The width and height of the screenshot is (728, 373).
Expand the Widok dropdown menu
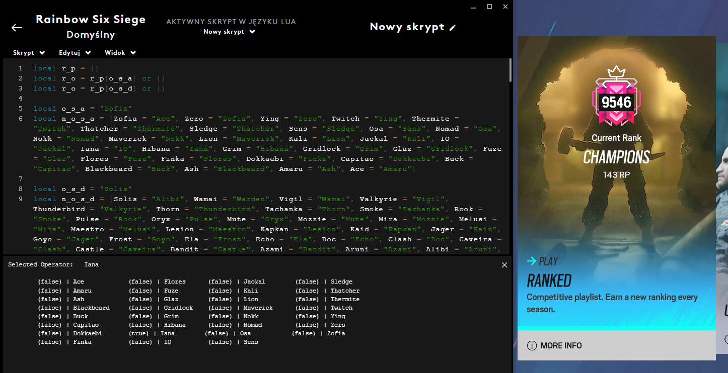pyautogui.click(x=120, y=53)
